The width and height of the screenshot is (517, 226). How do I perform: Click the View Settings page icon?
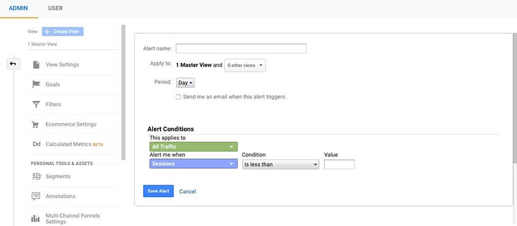pos(36,65)
